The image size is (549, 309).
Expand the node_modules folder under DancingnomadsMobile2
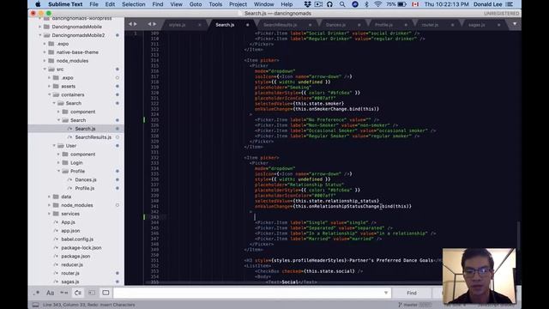point(45,61)
